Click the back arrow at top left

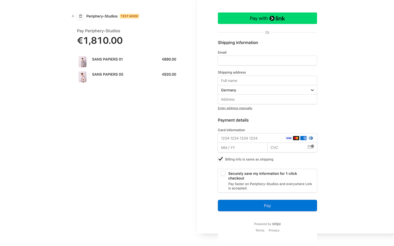pyautogui.click(x=73, y=16)
